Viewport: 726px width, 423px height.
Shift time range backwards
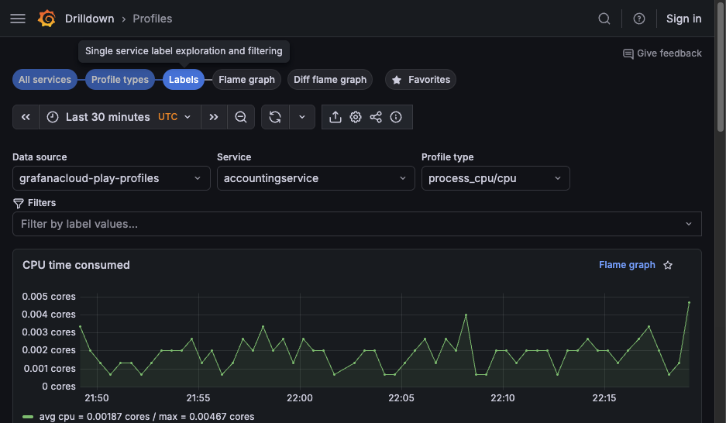(x=26, y=117)
